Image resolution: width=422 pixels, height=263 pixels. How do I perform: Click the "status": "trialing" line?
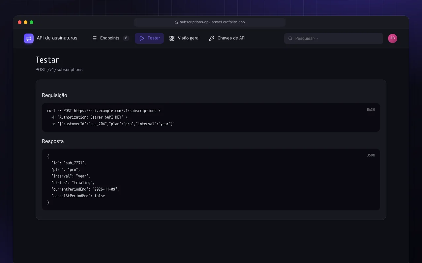click(x=73, y=183)
